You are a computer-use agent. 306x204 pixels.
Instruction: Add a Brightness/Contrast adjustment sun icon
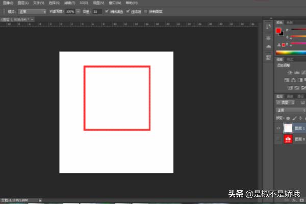pos(290,72)
